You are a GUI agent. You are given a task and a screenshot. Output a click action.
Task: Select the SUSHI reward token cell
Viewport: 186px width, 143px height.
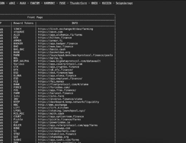[18, 140]
